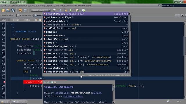This screenshot has width=186, height=104.
Task: Switch editor to History view
Action: tap(27, 20)
